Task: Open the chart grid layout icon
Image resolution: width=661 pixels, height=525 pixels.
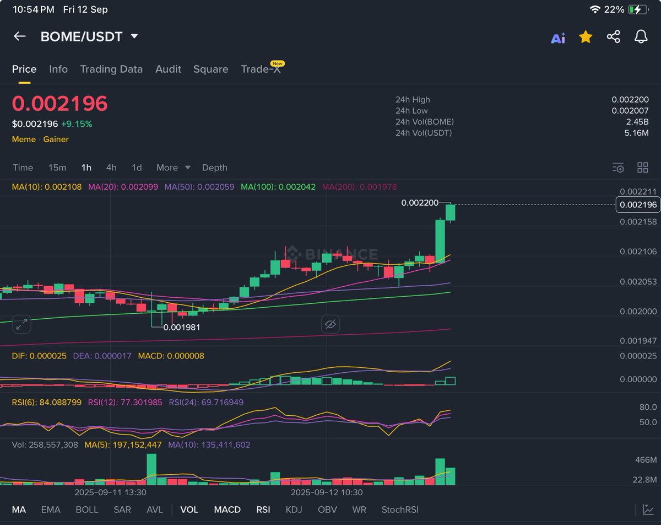Action: click(x=642, y=168)
